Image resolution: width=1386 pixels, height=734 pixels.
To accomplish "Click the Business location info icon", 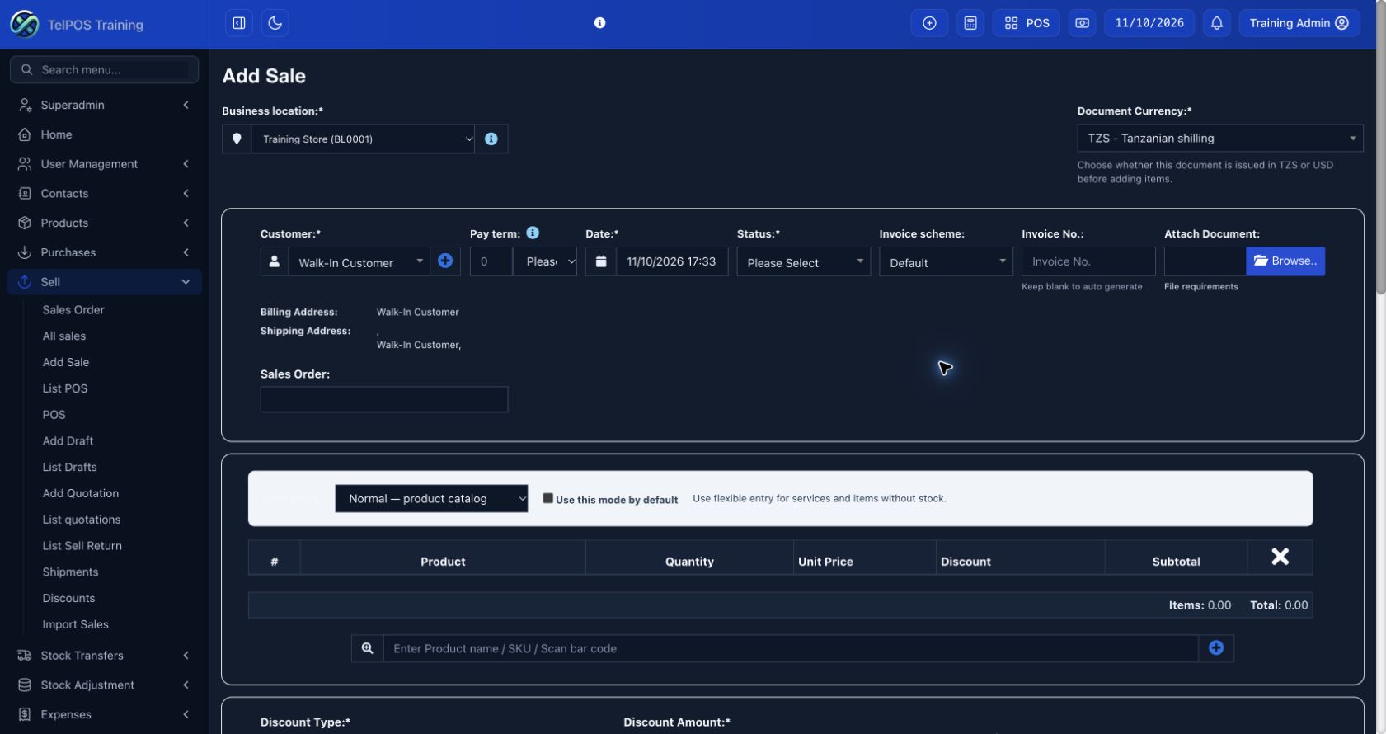I will click(x=491, y=139).
